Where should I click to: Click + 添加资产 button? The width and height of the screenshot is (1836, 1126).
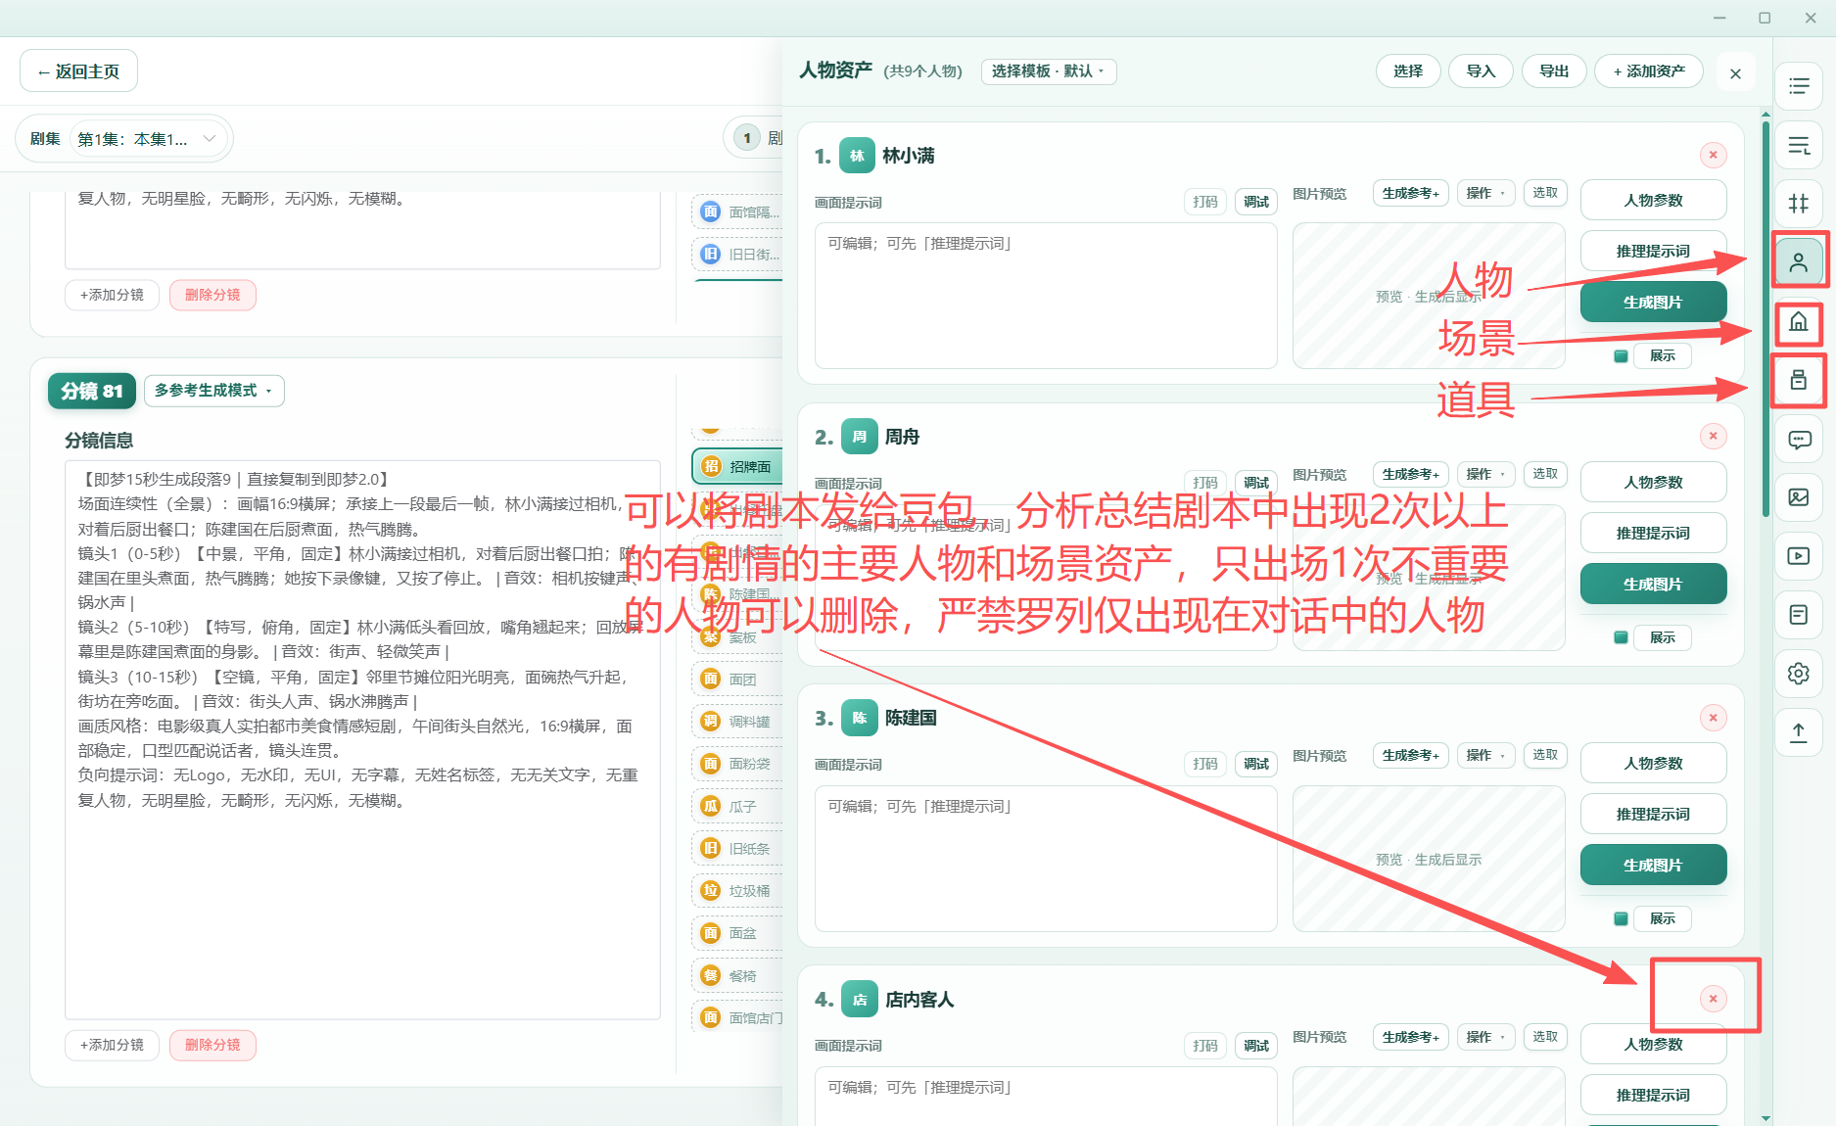pos(1649,71)
